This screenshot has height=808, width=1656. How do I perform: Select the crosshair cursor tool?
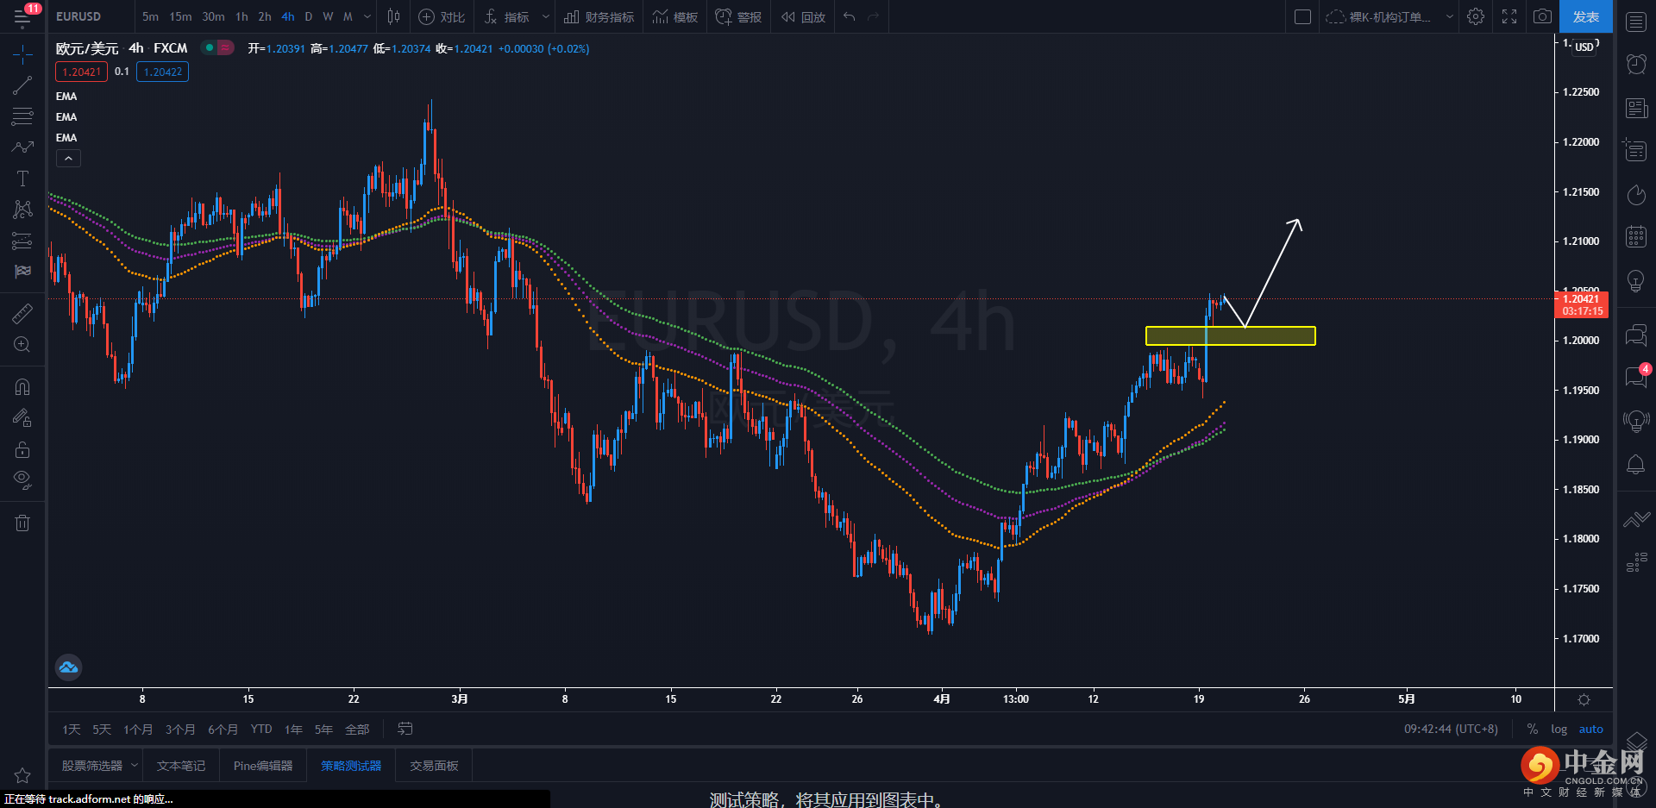[x=22, y=55]
